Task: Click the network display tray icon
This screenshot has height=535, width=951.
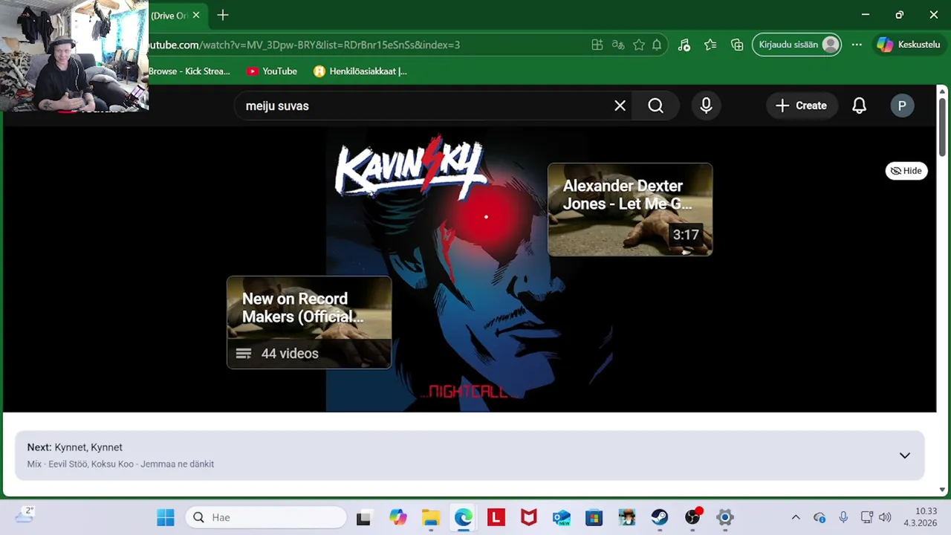Action: coord(866,517)
